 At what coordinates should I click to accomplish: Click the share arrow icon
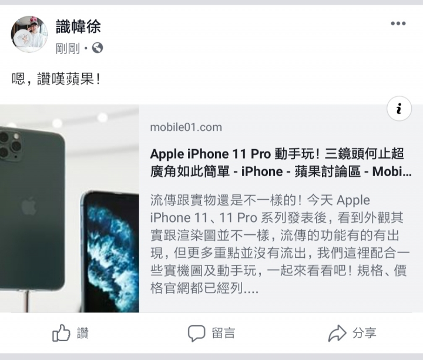click(x=337, y=334)
